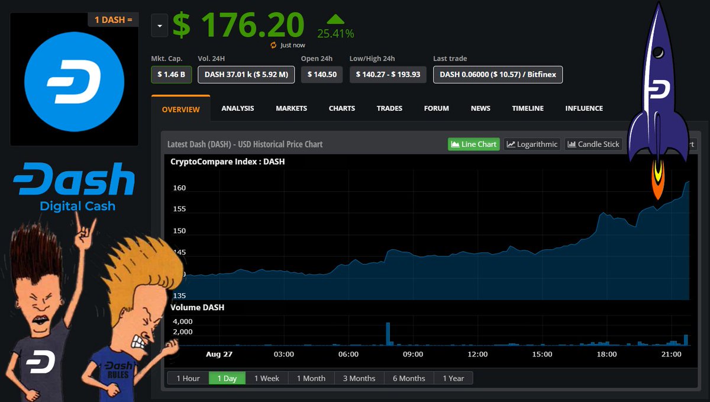Open the Timeline tab
The image size is (710, 402).
click(528, 108)
